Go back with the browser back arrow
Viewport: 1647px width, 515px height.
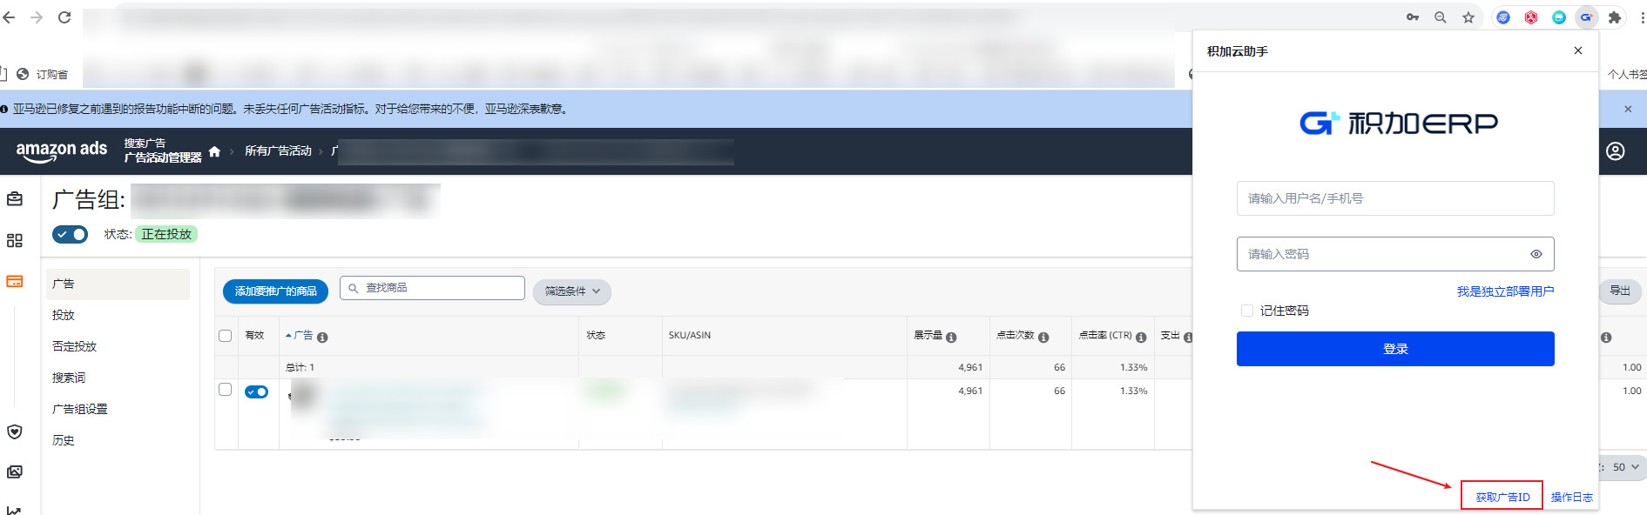9,17
